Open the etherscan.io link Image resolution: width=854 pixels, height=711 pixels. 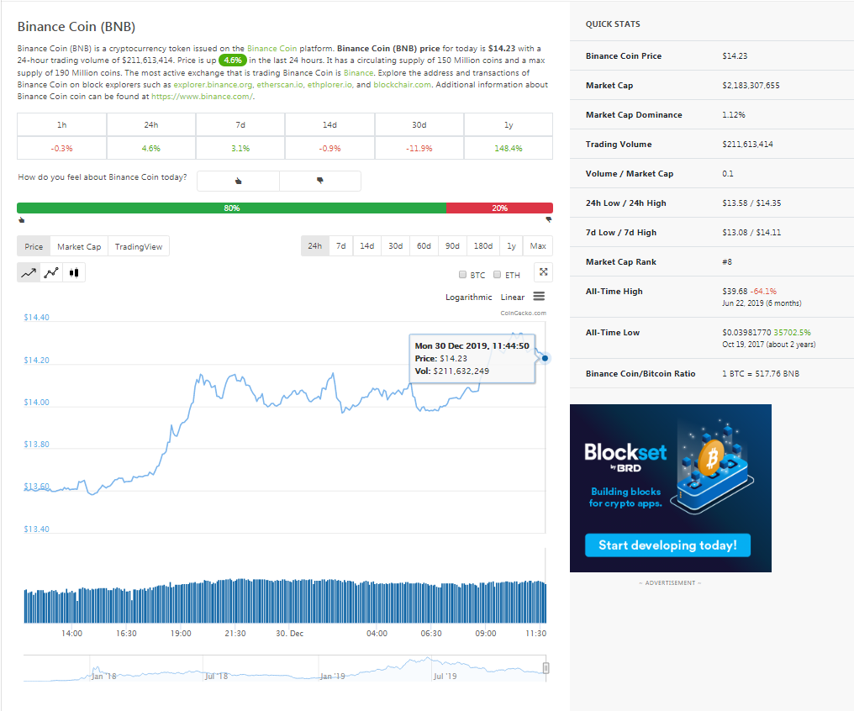click(x=280, y=84)
